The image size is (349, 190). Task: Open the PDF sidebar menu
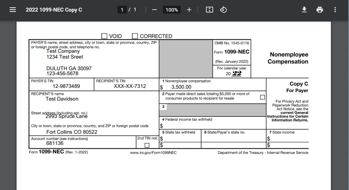click(13, 10)
